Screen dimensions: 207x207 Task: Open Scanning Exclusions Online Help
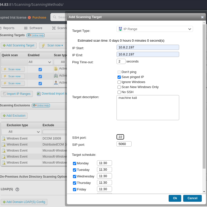(41, 105)
